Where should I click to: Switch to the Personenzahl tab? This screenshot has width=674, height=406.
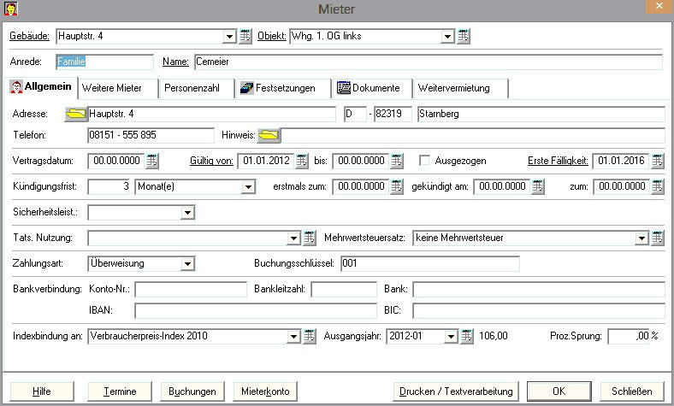click(197, 89)
